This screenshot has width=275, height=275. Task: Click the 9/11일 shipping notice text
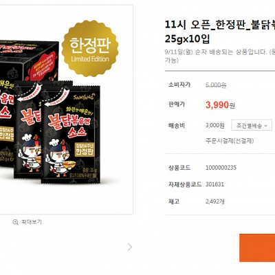click(x=220, y=56)
